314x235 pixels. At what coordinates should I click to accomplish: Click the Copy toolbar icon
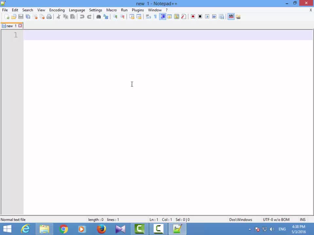coord(65,17)
